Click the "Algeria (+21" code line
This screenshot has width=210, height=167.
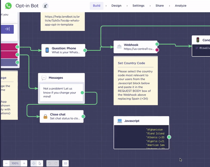click(x=155, y=141)
